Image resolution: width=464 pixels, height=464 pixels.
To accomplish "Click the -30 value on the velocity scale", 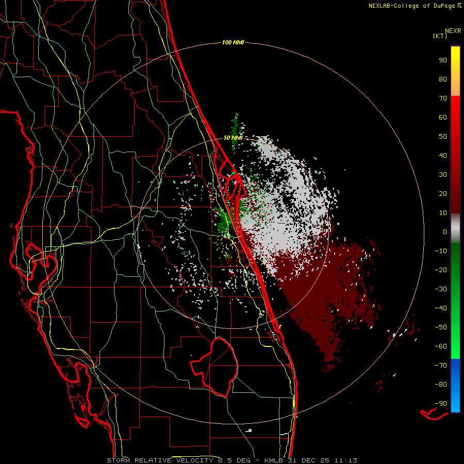I will coord(441,289).
